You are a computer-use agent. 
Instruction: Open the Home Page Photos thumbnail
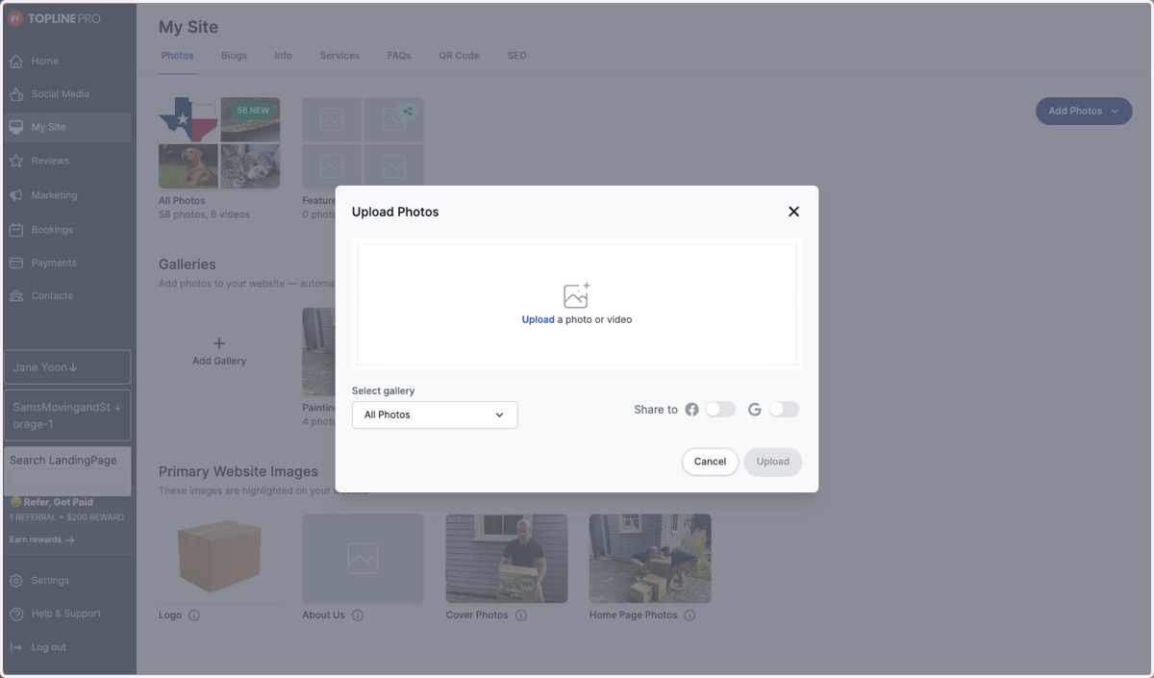tap(650, 558)
